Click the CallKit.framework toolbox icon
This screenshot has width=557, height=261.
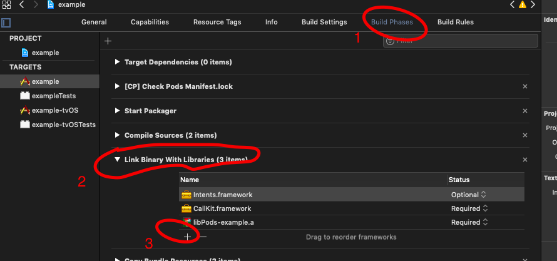[187, 208]
